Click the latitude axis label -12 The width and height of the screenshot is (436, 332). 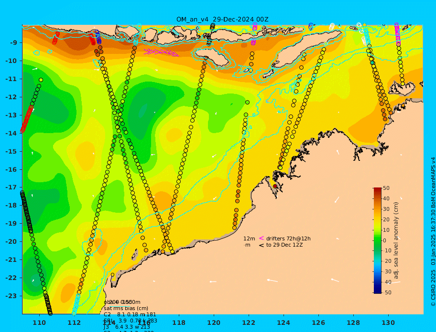(x=12, y=97)
